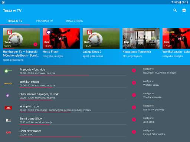The width and height of the screenshot is (190, 142).
Task: Play W śląskim zoo pink button
Action: click(x=134, y=107)
